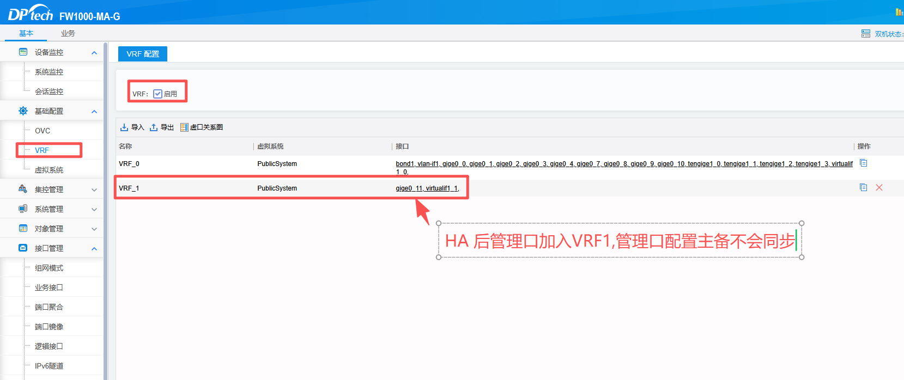Click the 设备监控 monitor icon
904x380 pixels.
(23, 52)
